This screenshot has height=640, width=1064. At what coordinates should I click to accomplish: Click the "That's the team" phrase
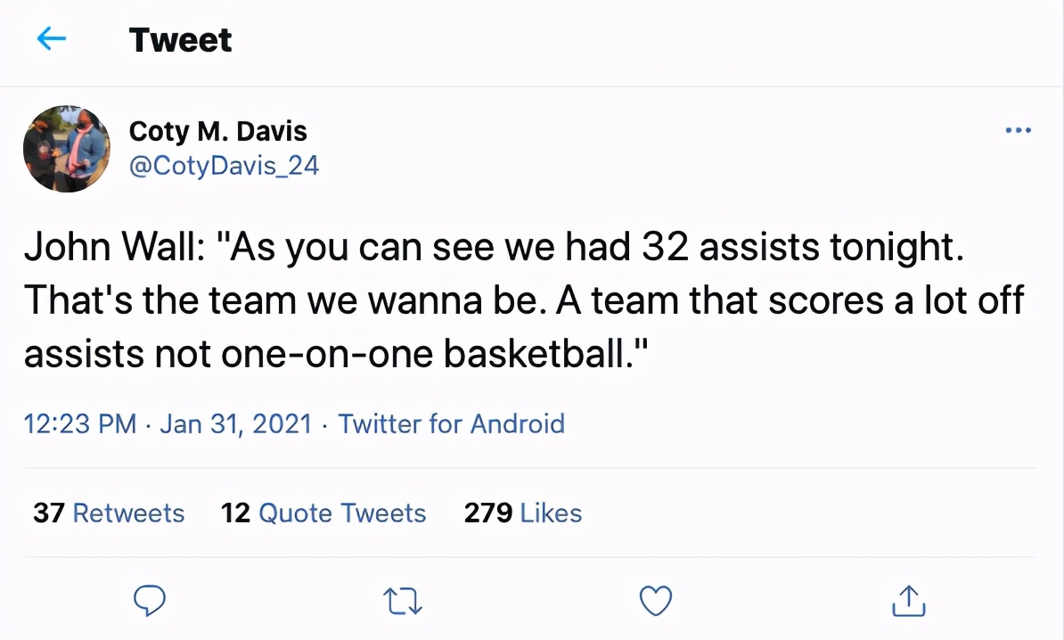162,301
